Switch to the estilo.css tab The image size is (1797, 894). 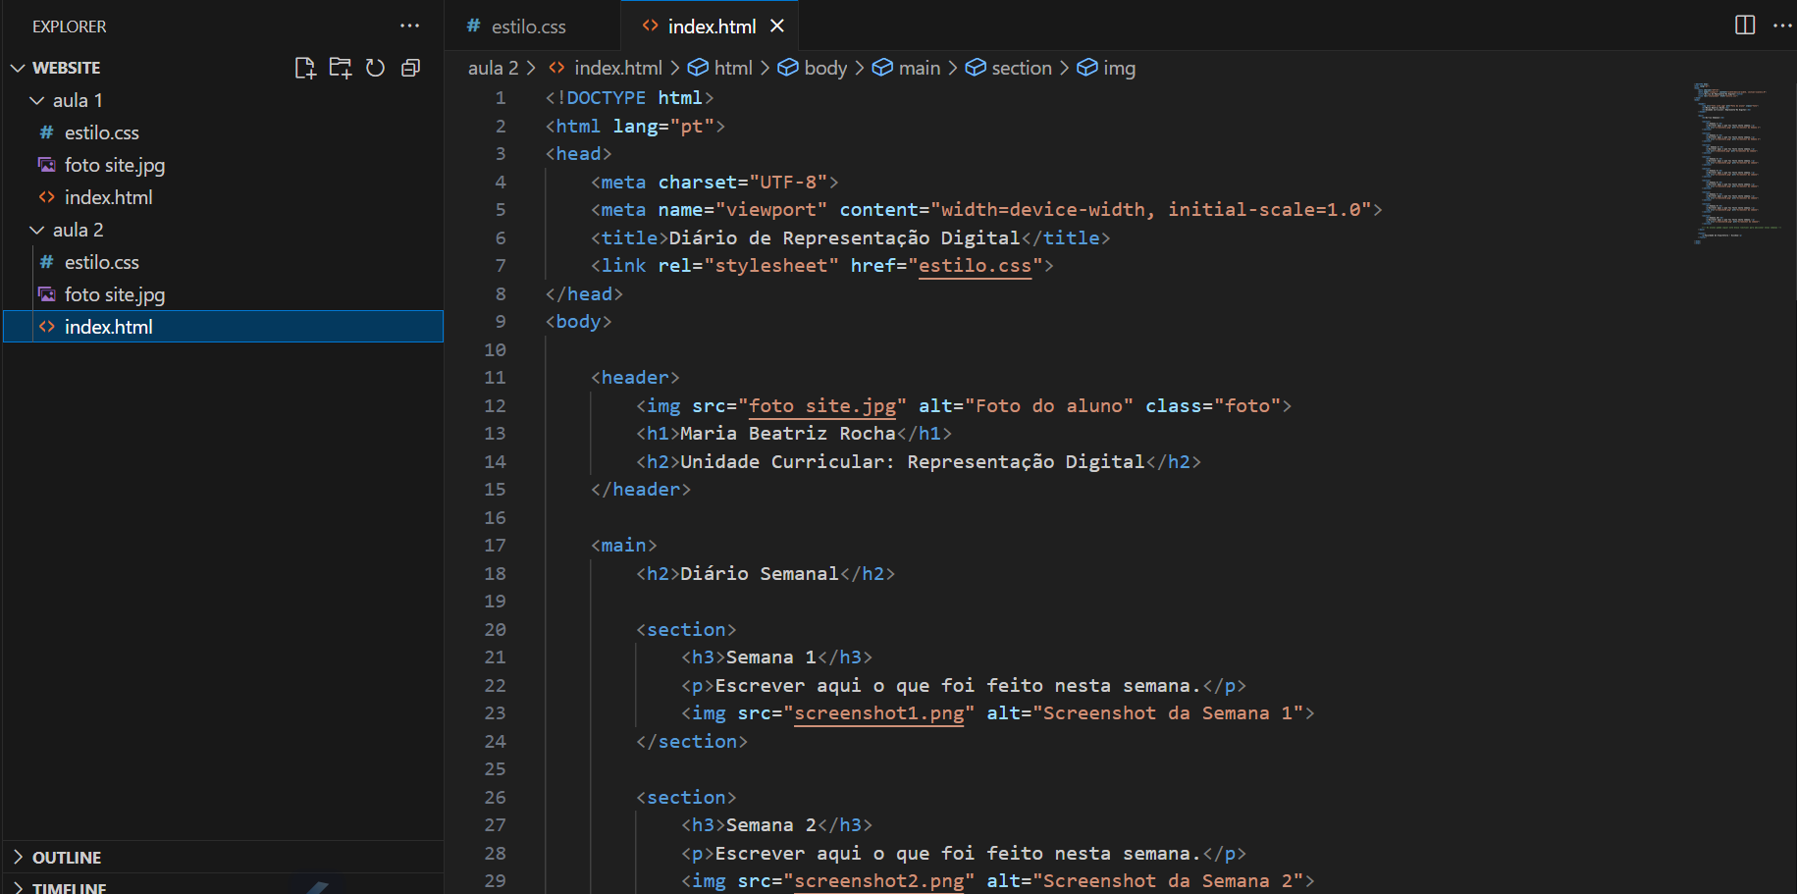[531, 26]
